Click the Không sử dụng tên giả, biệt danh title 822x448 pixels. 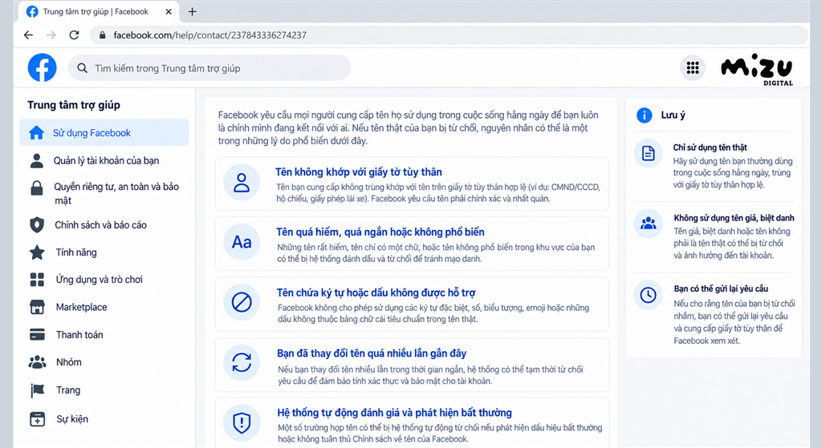(734, 218)
